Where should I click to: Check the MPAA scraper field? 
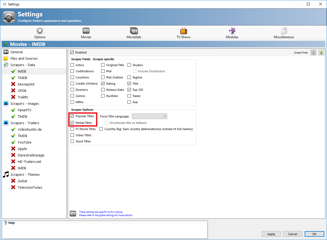click(72, 102)
